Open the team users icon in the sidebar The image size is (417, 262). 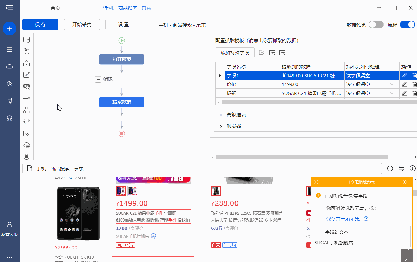click(x=10, y=84)
